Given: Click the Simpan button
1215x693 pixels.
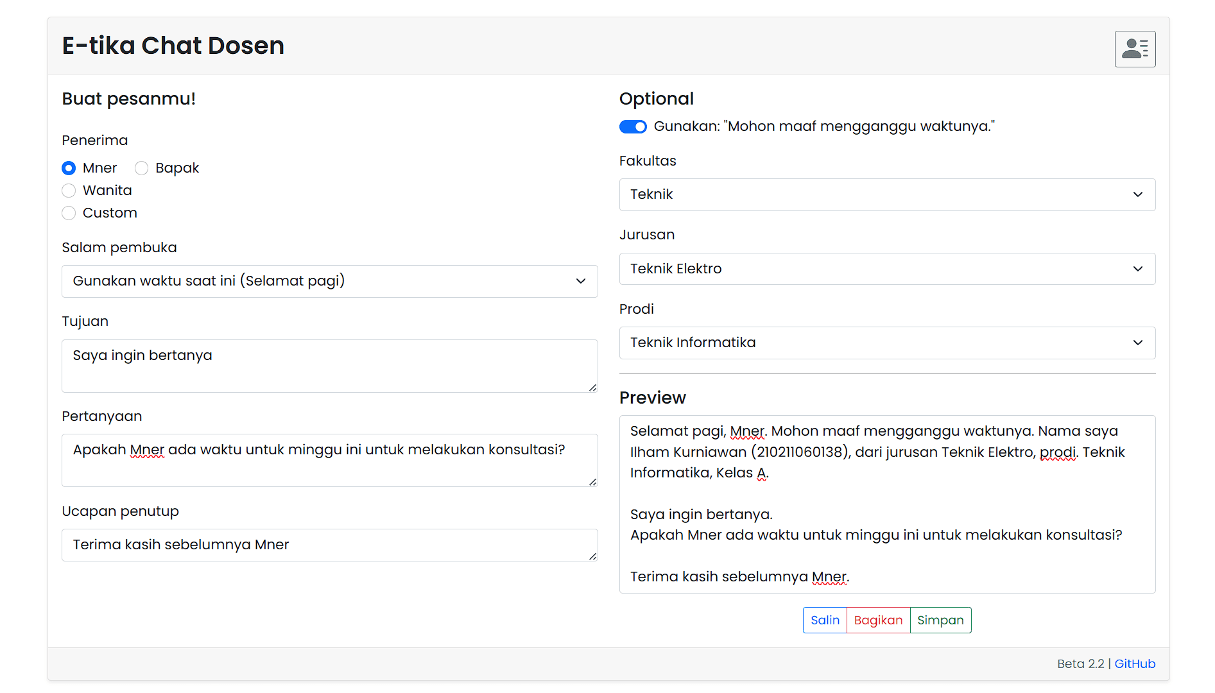Looking at the screenshot, I should point(940,620).
